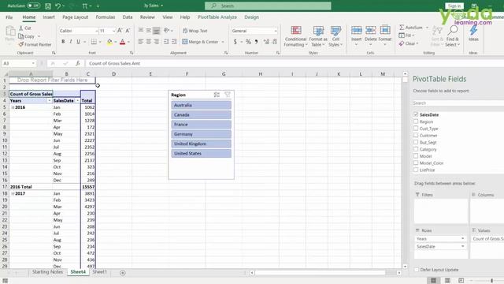Image resolution: width=504 pixels, height=284 pixels.
Task: Toggle Underline formatting
Action: [78, 42]
